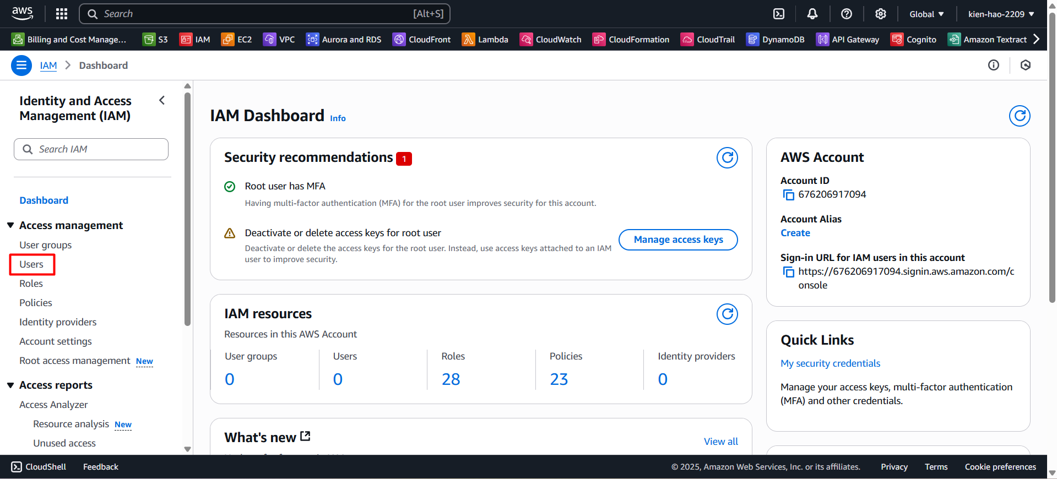Click the Manage access keys button
1057x479 pixels.
pos(678,239)
